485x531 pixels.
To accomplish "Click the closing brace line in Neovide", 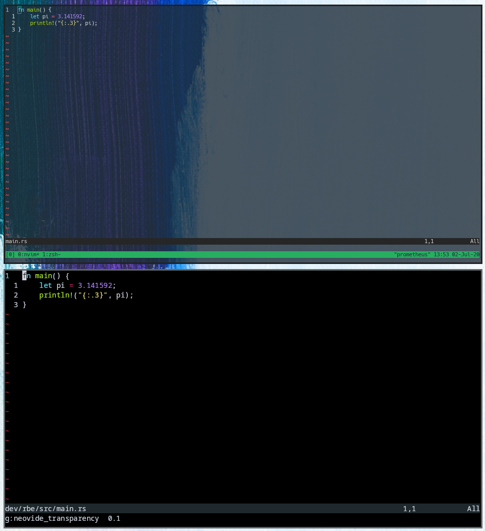I will click(24, 305).
